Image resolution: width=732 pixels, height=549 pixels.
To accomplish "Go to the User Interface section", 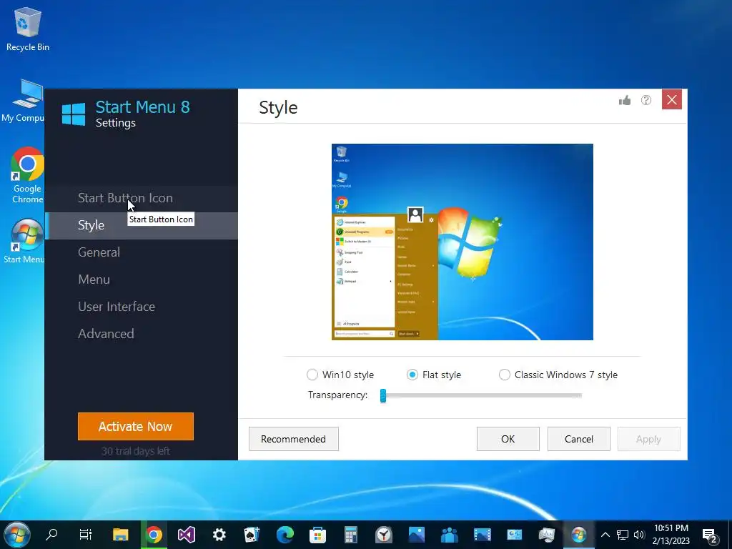I will click(x=142, y=307).
